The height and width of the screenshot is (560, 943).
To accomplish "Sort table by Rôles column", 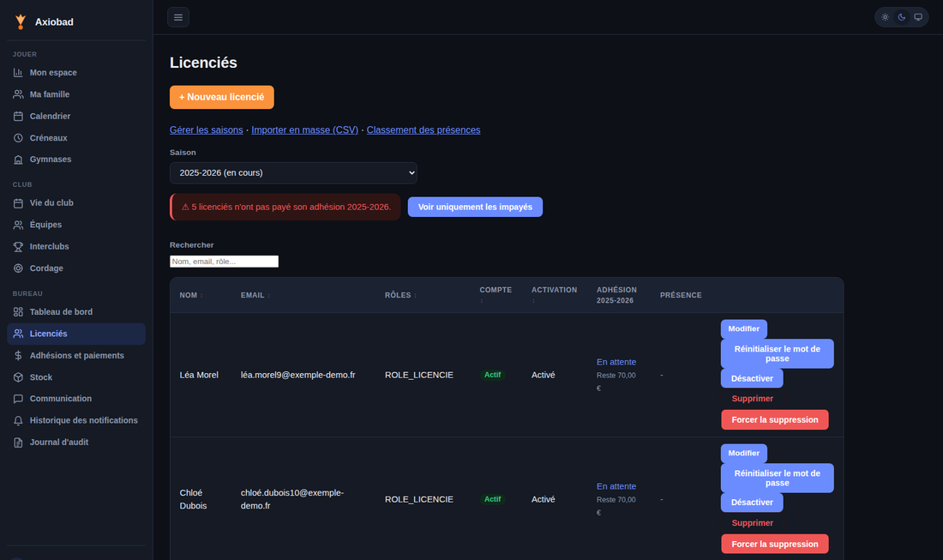I will point(401,295).
